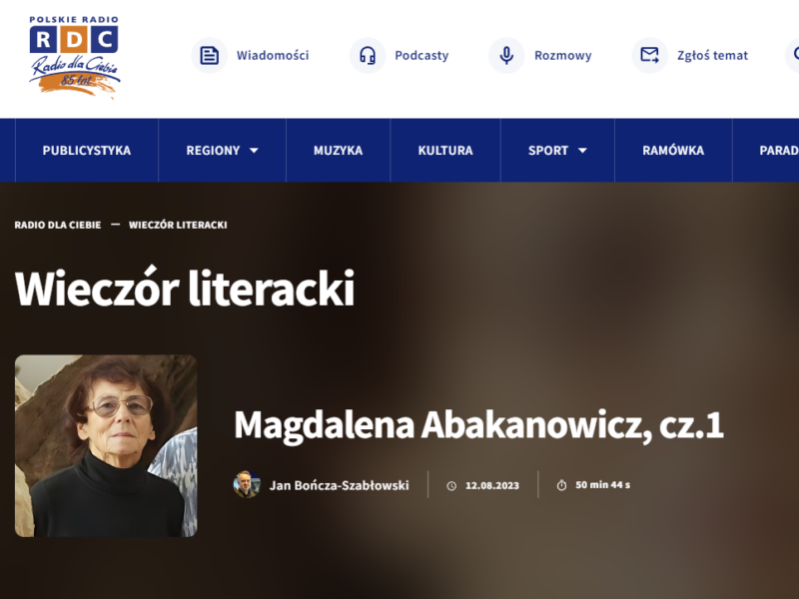
Task: Click the Zgłoś temat envelope icon
Action: 650,55
